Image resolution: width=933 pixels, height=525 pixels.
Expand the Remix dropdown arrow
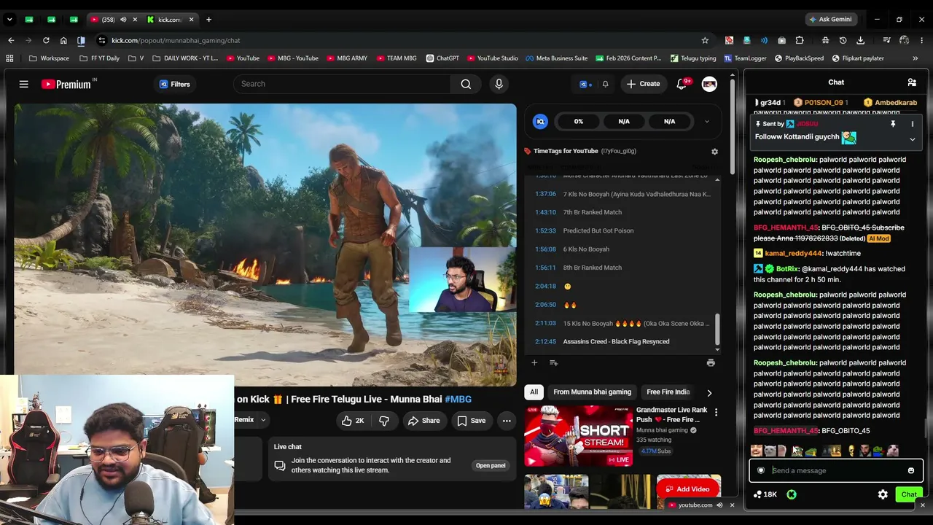(263, 420)
